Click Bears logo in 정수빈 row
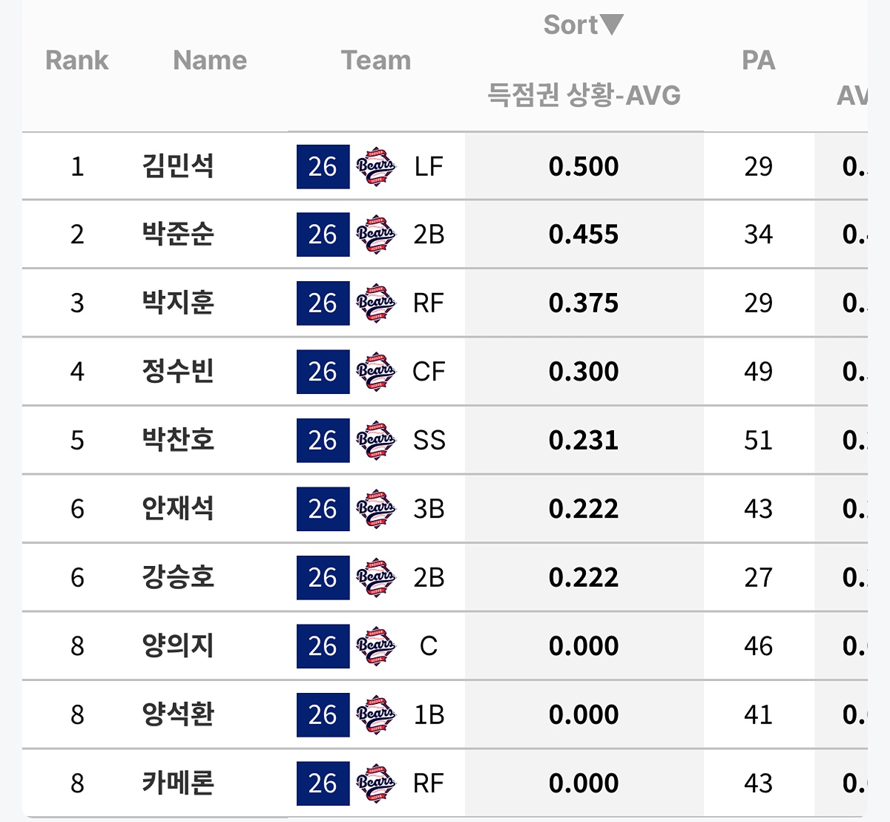Viewport: 890px width, 822px height. [x=376, y=372]
